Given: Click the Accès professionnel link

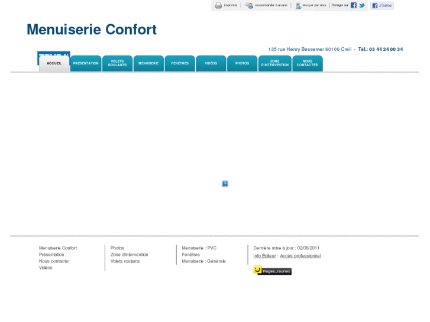Looking at the screenshot, I should point(300,256).
